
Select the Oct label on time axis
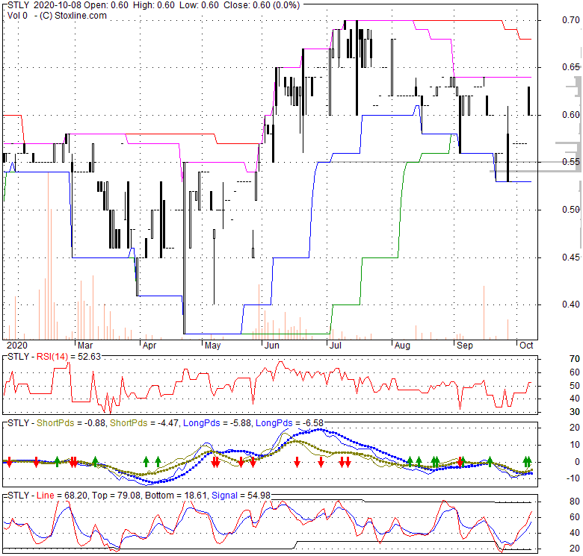[526, 346]
